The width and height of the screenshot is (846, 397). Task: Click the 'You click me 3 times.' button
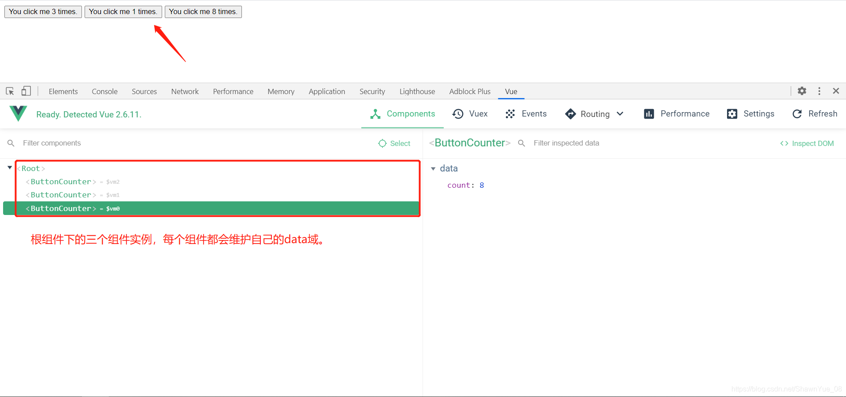click(43, 12)
